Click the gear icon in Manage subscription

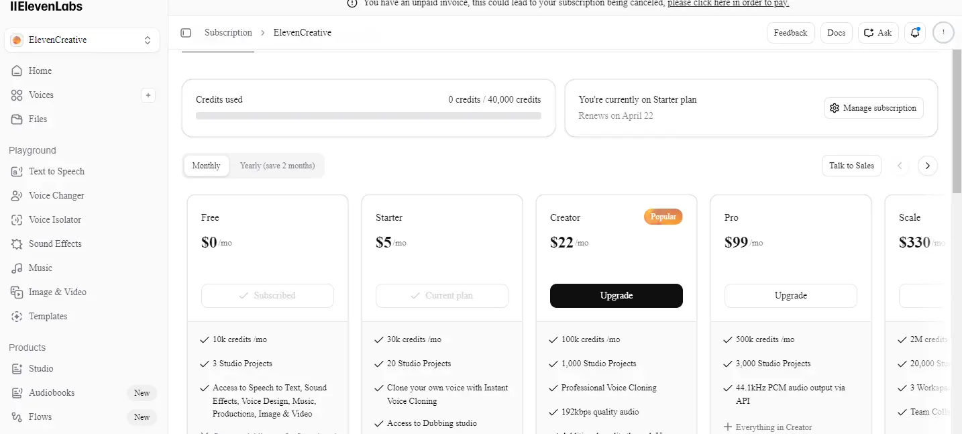tap(835, 108)
